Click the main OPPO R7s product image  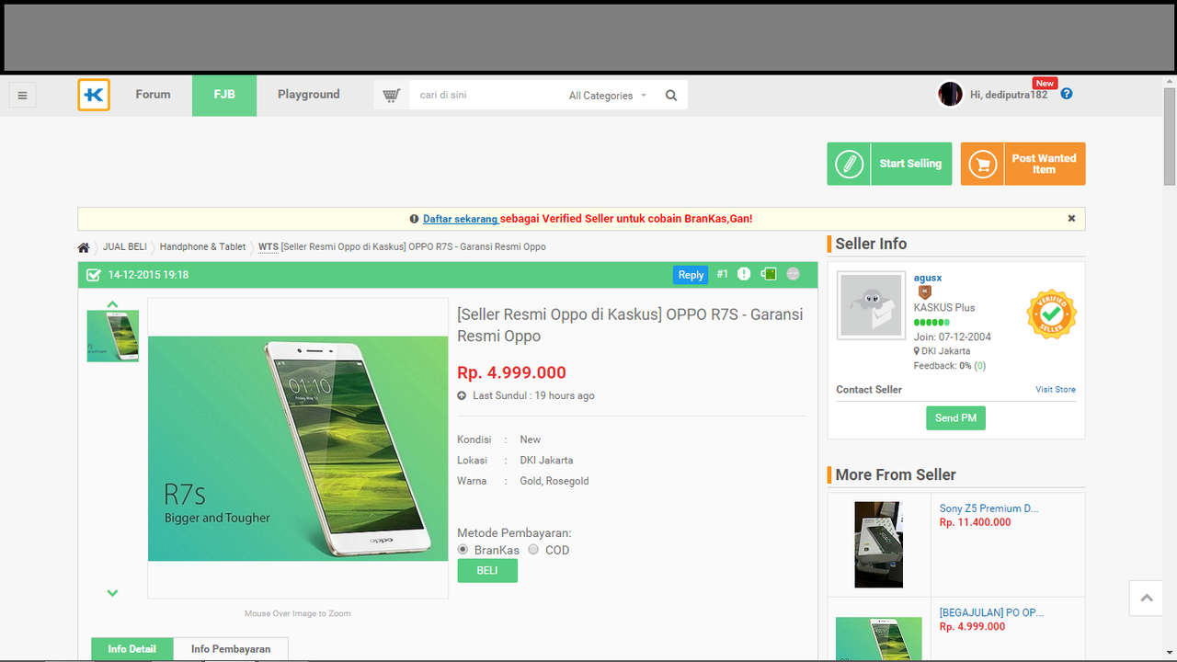(x=298, y=449)
